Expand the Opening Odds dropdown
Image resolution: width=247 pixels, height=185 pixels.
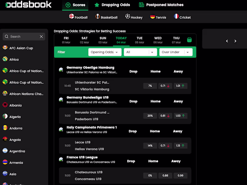coord(105,52)
